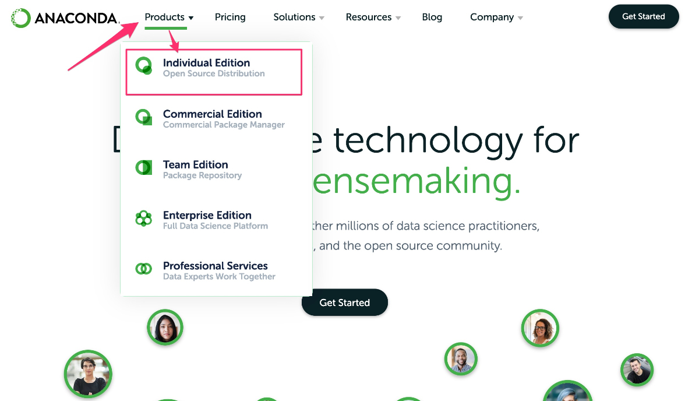Expand the Solutions dropdown arrow
The width and height of the screenshot is (699, 401).
tap(322, 18)
